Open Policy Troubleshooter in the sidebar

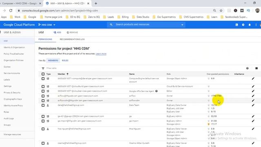click(14, 54)
